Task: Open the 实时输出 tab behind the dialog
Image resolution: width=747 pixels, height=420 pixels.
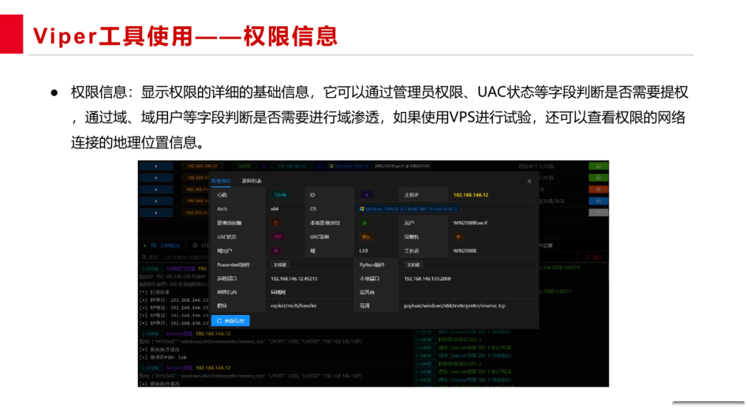Action: pos(166,245)
